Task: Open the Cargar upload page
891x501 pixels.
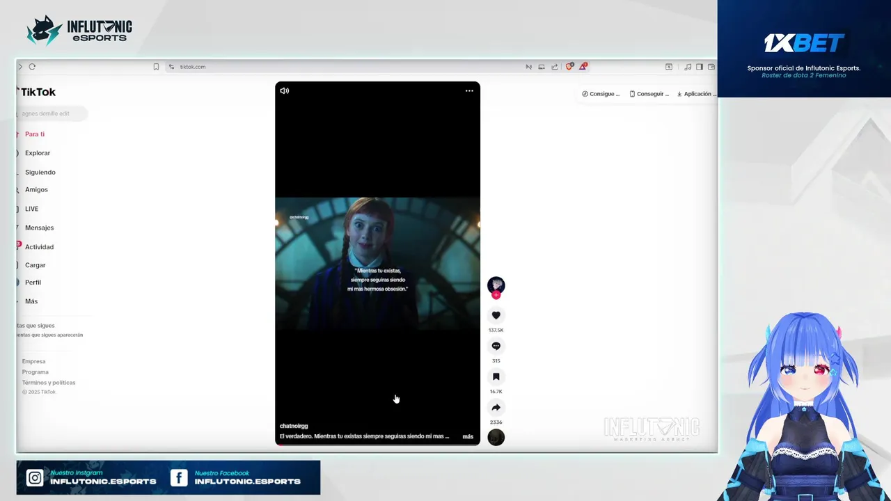Action: tap(35, 265)
